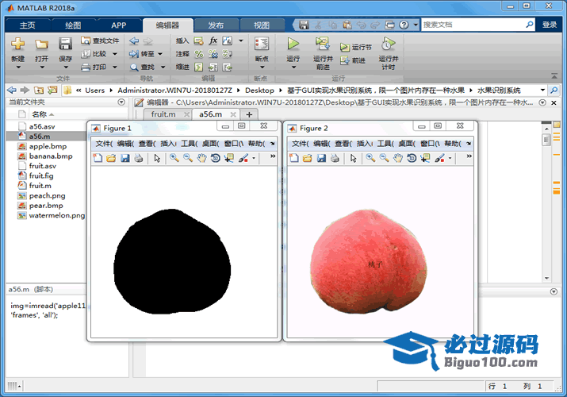
Task: Select the Zoom In tool in Figure 1
Action: pyautogui.click(x=174, y=158)
